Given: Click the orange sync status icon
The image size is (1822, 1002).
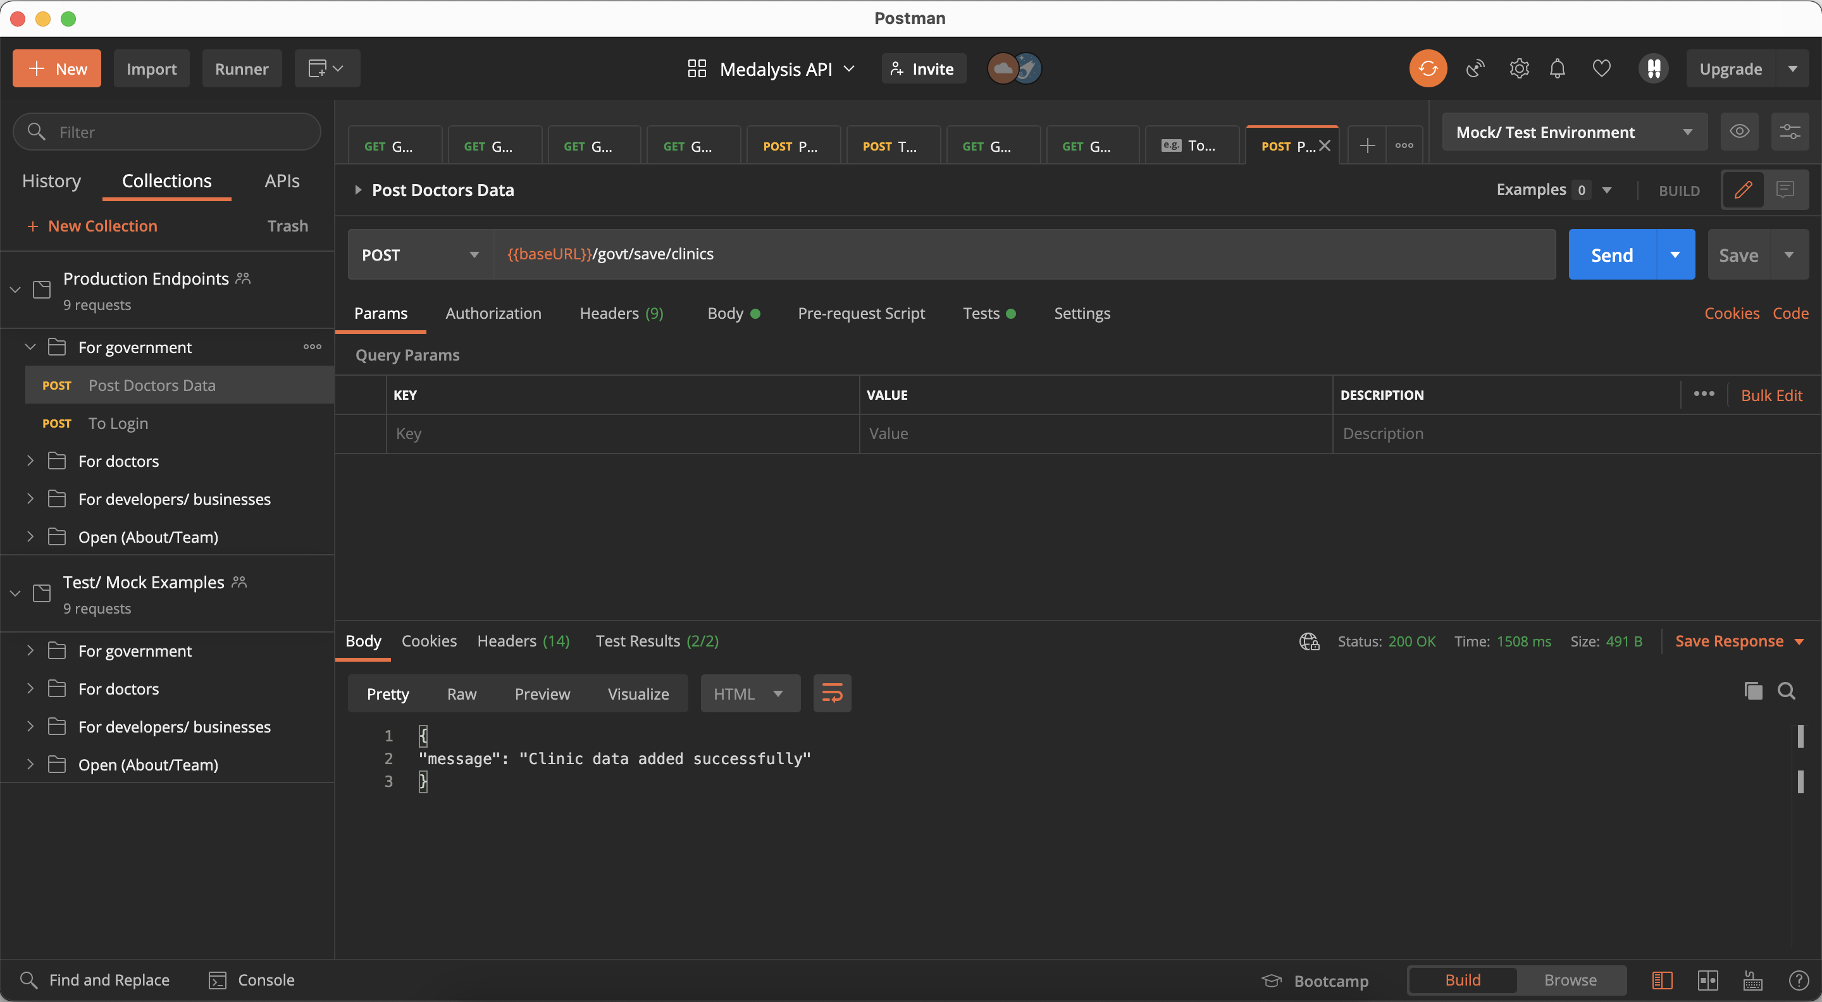Looking at the screenshot, I should point(1427,68).
